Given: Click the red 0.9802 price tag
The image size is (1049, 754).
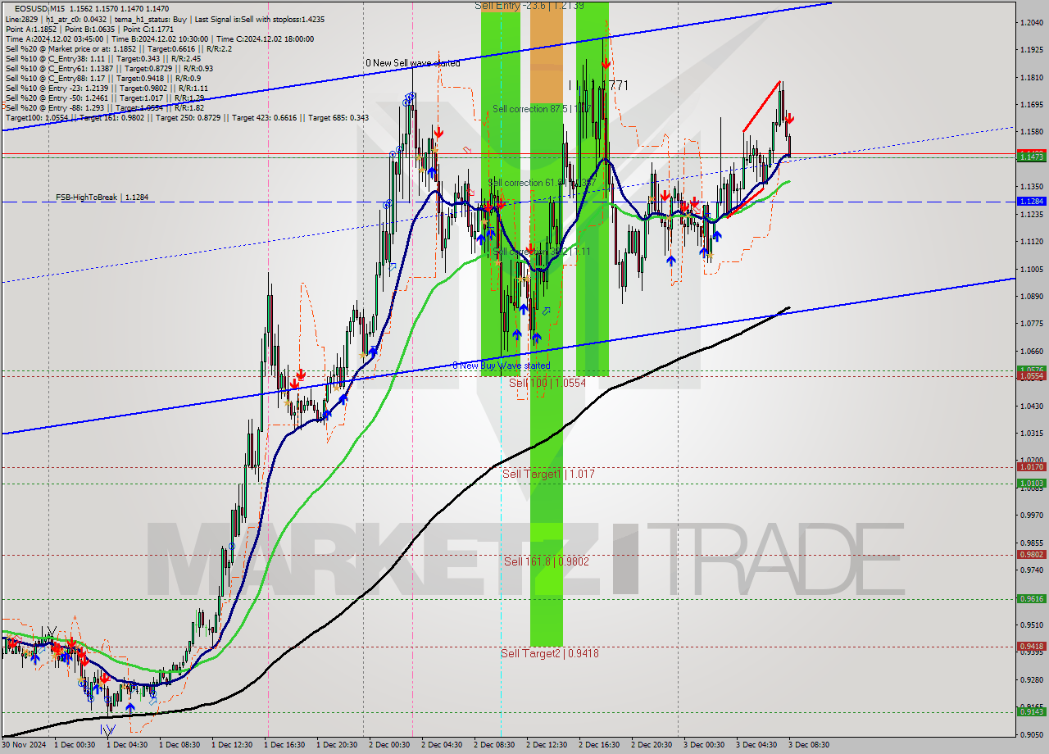Looking at the screenshot, I should 1031,555.
